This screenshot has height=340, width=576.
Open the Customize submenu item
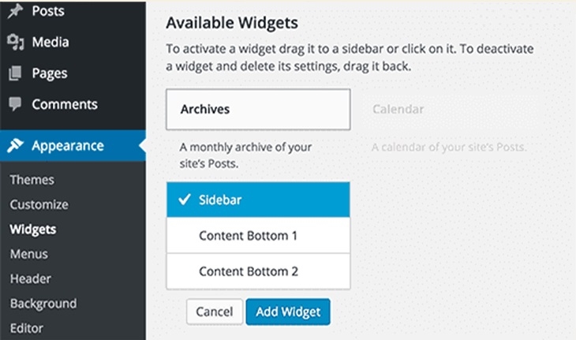tap(39, 204)
